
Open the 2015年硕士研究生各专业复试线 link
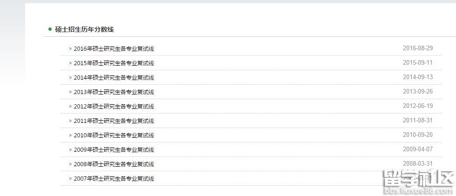pyautogui.click(x=114, y=63)
